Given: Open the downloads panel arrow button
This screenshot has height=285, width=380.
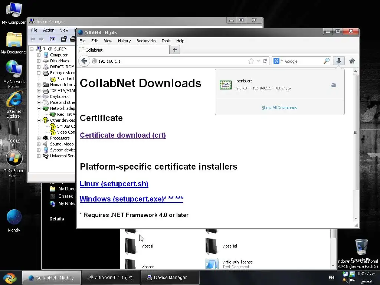Looking at the screenshot, I should point(338,61).
